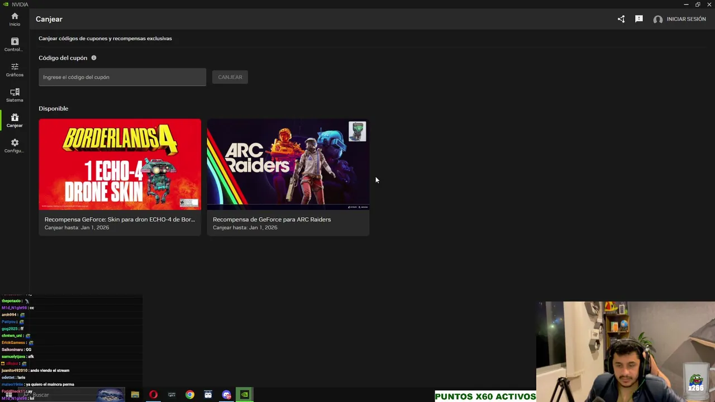Click the NVIDIA app taskbar icon
Image resolution: width=715 pixels, height=402 pixels.
245,395
